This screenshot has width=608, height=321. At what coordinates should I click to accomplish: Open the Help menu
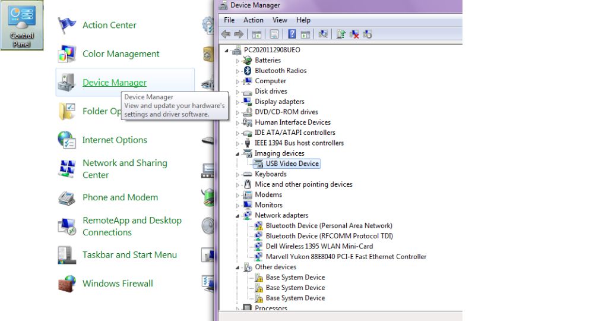coord(303,20)
